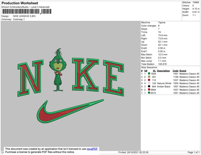Click the Stitches value '15888'
Screen dimensions: 201x155
tap(196, 2)
